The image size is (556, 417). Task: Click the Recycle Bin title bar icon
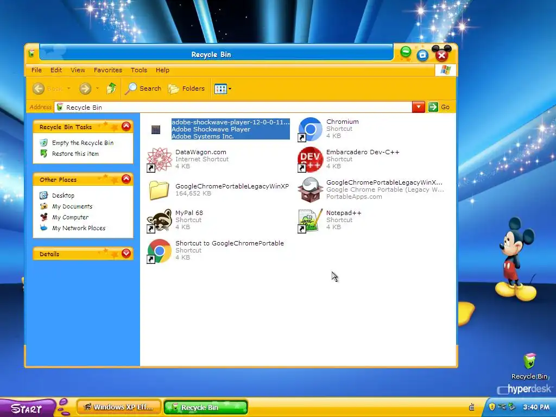click(32, 54)
